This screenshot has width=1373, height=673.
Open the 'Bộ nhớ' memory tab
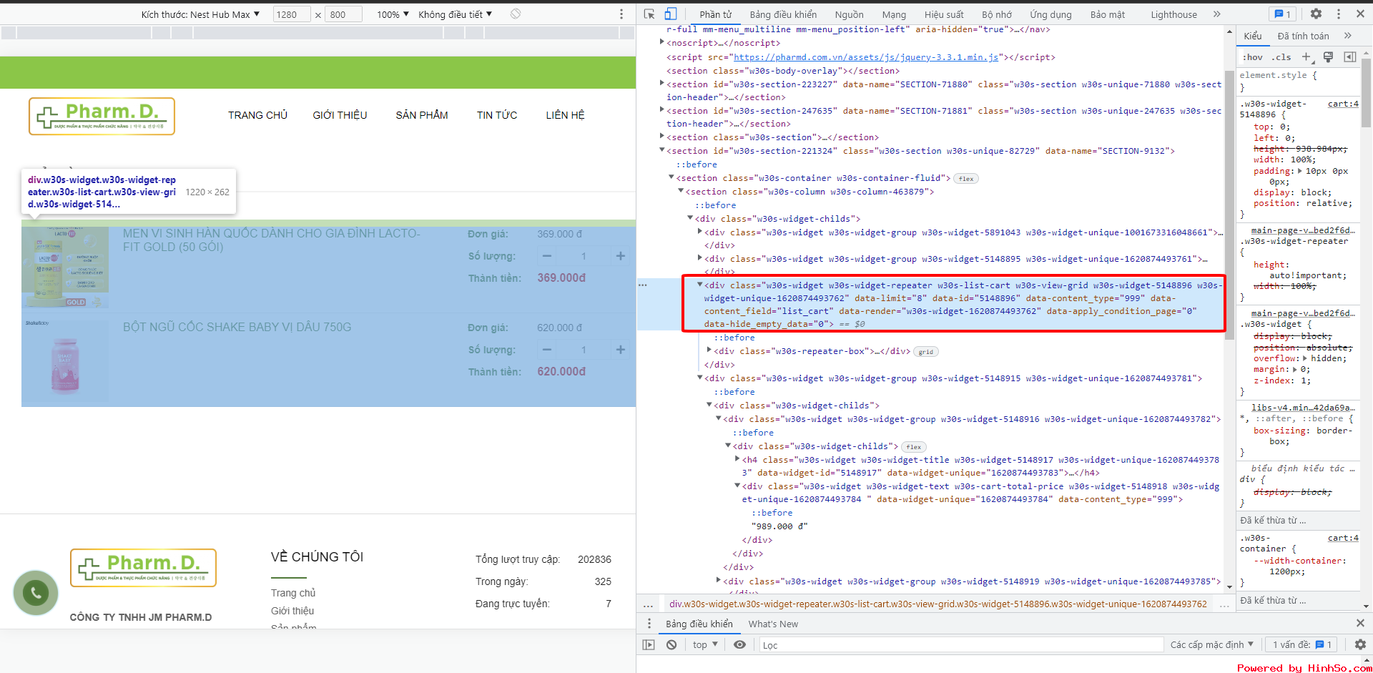tap(997, 14)
